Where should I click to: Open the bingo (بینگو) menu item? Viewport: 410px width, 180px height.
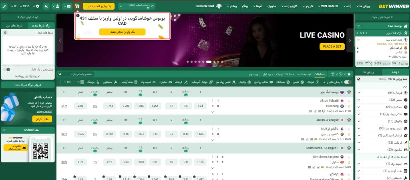(x=244, y=6)
